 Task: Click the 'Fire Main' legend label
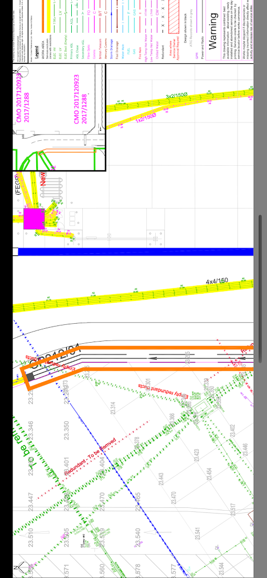coord(140,52)
